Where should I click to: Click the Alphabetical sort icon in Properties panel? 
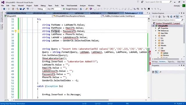(x=157, y=72)
